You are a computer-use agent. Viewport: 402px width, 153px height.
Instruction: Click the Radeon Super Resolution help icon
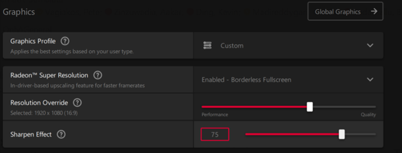click(98, 75)
